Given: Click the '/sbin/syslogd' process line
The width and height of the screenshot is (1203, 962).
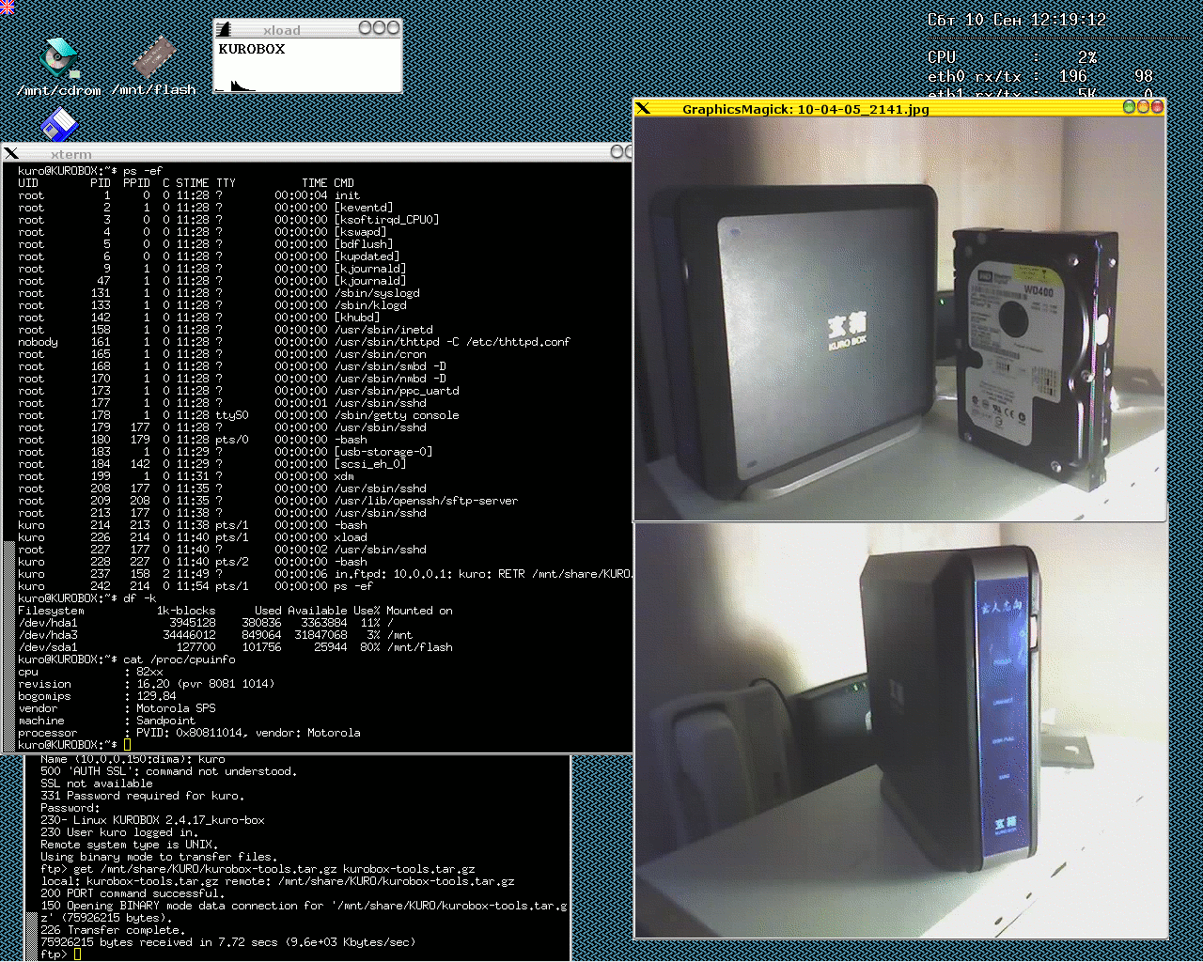Looking at the screenshot, I should 219,293.
